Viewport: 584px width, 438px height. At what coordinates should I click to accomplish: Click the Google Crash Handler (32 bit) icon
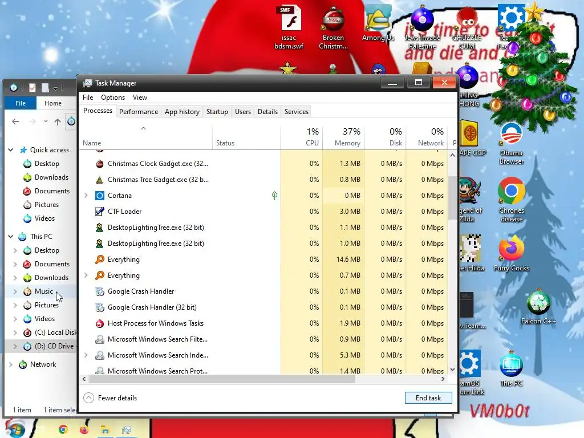tap(99, 307)
